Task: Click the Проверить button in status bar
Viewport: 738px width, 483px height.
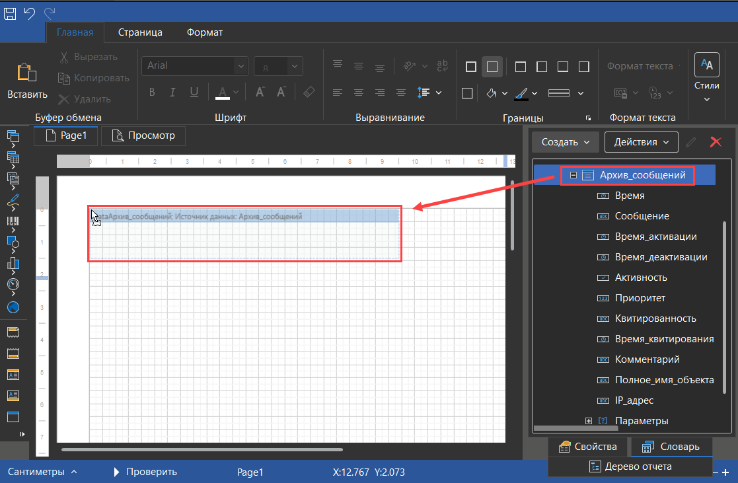Action: click(145, 472)
